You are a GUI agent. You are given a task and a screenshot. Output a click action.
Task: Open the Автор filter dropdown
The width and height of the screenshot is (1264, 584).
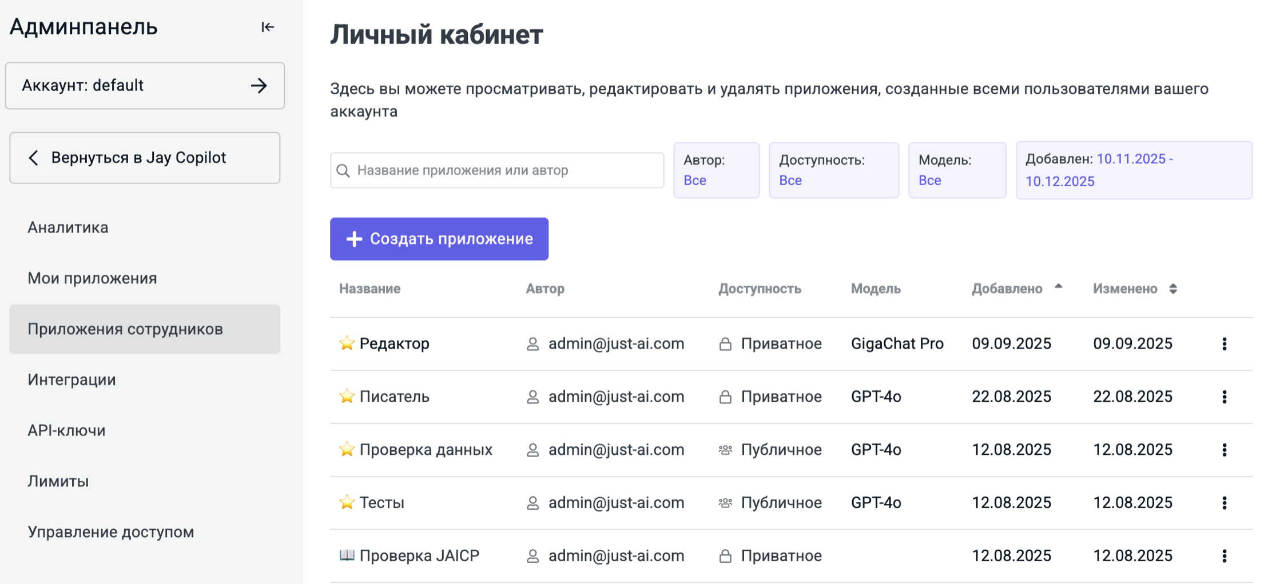coord(716,170)
